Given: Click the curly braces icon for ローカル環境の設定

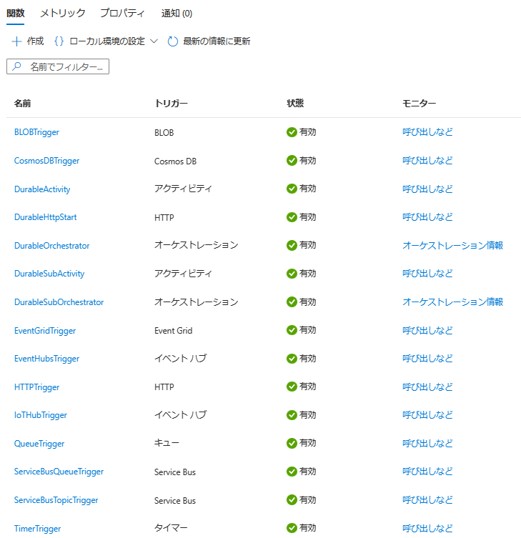Looking at the screenshot, I should [x=59, y=41].
